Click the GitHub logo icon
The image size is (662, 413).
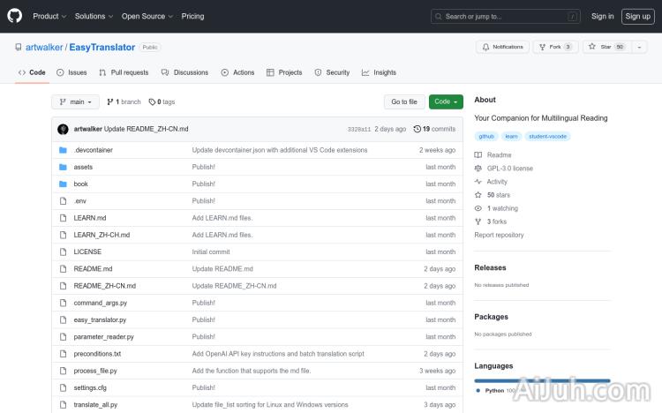click(15, 16)
